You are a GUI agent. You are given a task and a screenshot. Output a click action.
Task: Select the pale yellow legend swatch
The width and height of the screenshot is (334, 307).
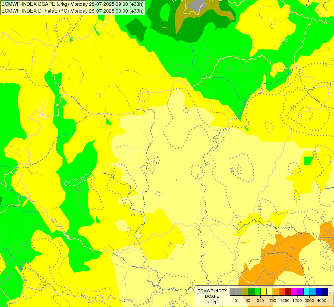click(x=270, y=292)
